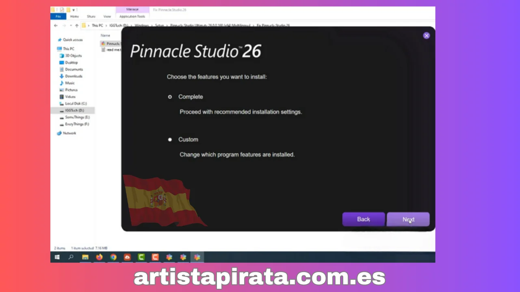Go forward using Explorer forward arrow
The image size is (520, 292).
tap(64, 25)
